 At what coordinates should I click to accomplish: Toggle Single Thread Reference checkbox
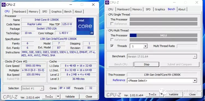[112, 24]
